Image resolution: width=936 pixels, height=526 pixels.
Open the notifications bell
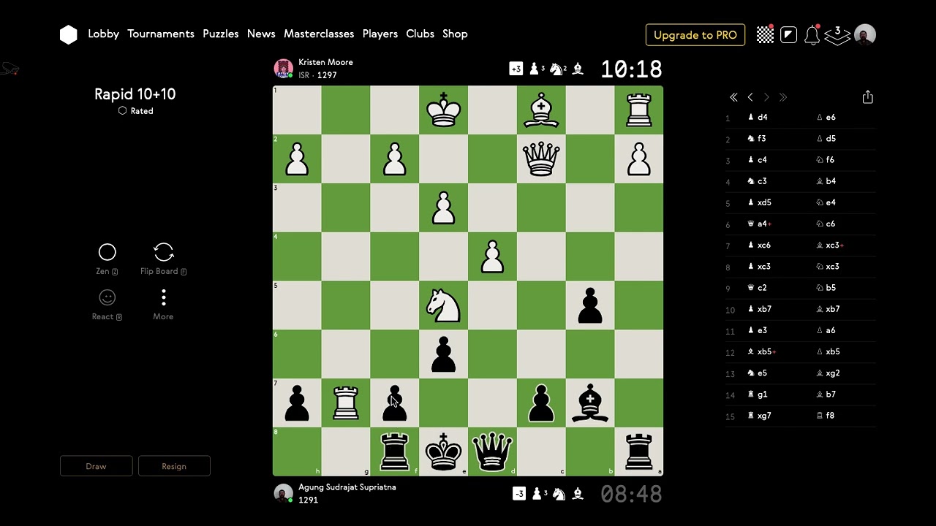tap(812, 34)
